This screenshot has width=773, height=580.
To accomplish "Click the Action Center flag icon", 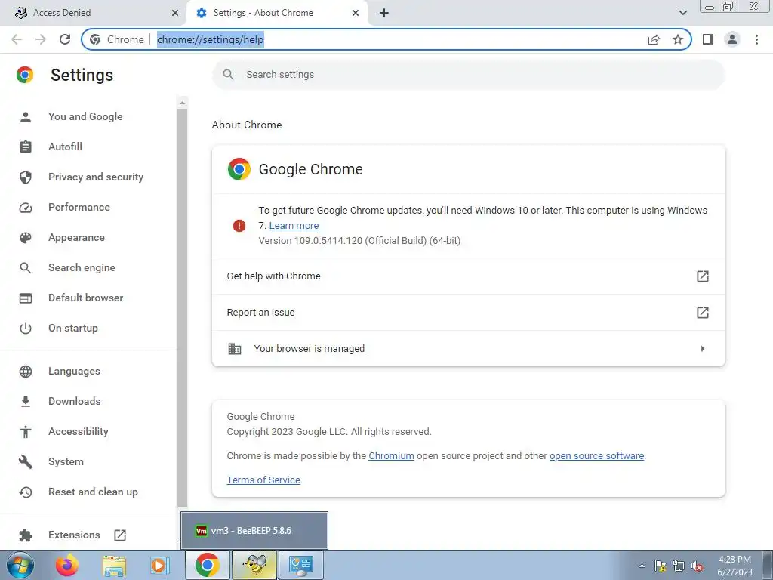I will click(x=661, y=566).
